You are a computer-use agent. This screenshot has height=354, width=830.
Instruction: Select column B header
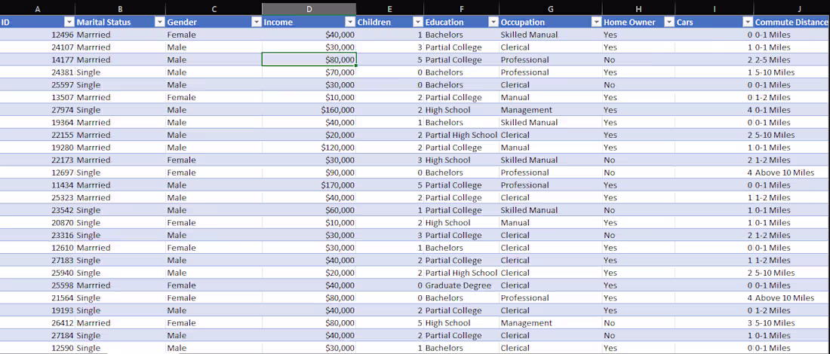[x=120, y=8]
